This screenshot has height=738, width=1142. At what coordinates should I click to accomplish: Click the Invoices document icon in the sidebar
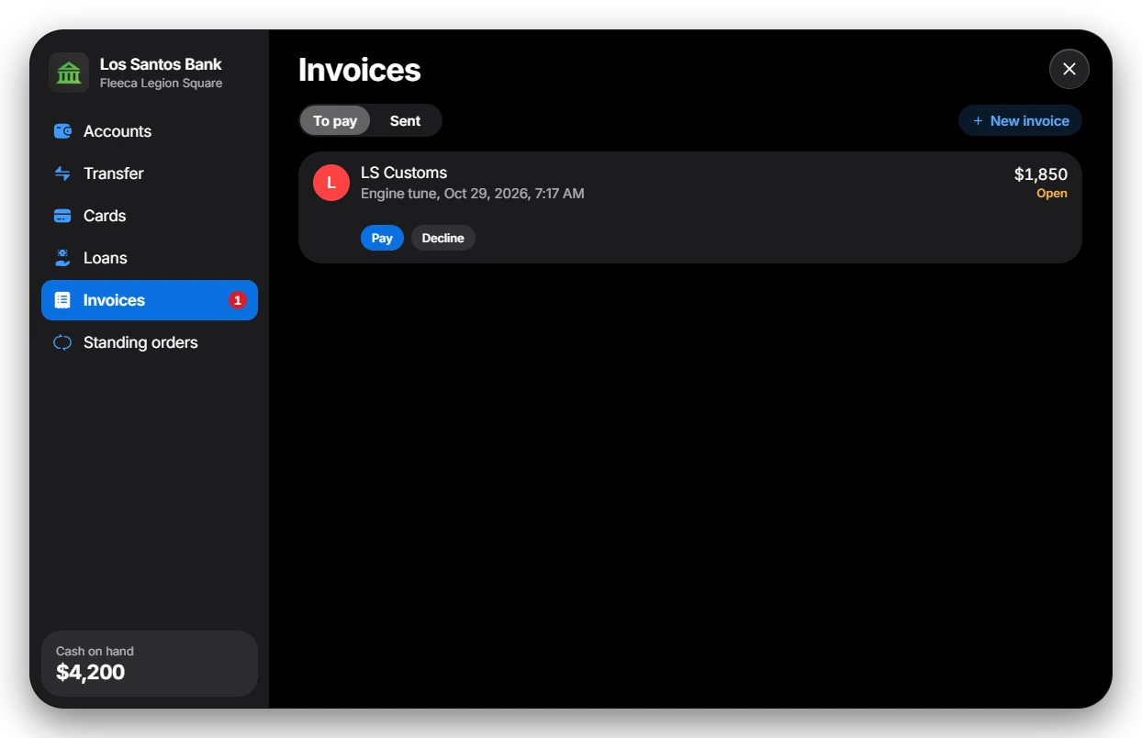62,300
